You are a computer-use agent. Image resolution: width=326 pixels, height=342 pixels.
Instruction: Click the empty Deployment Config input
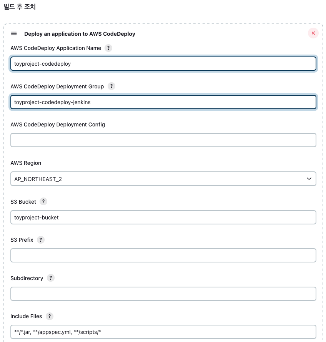coord(163,140)
